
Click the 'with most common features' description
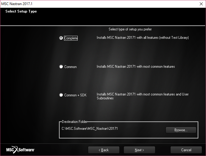tap(136, 67)
